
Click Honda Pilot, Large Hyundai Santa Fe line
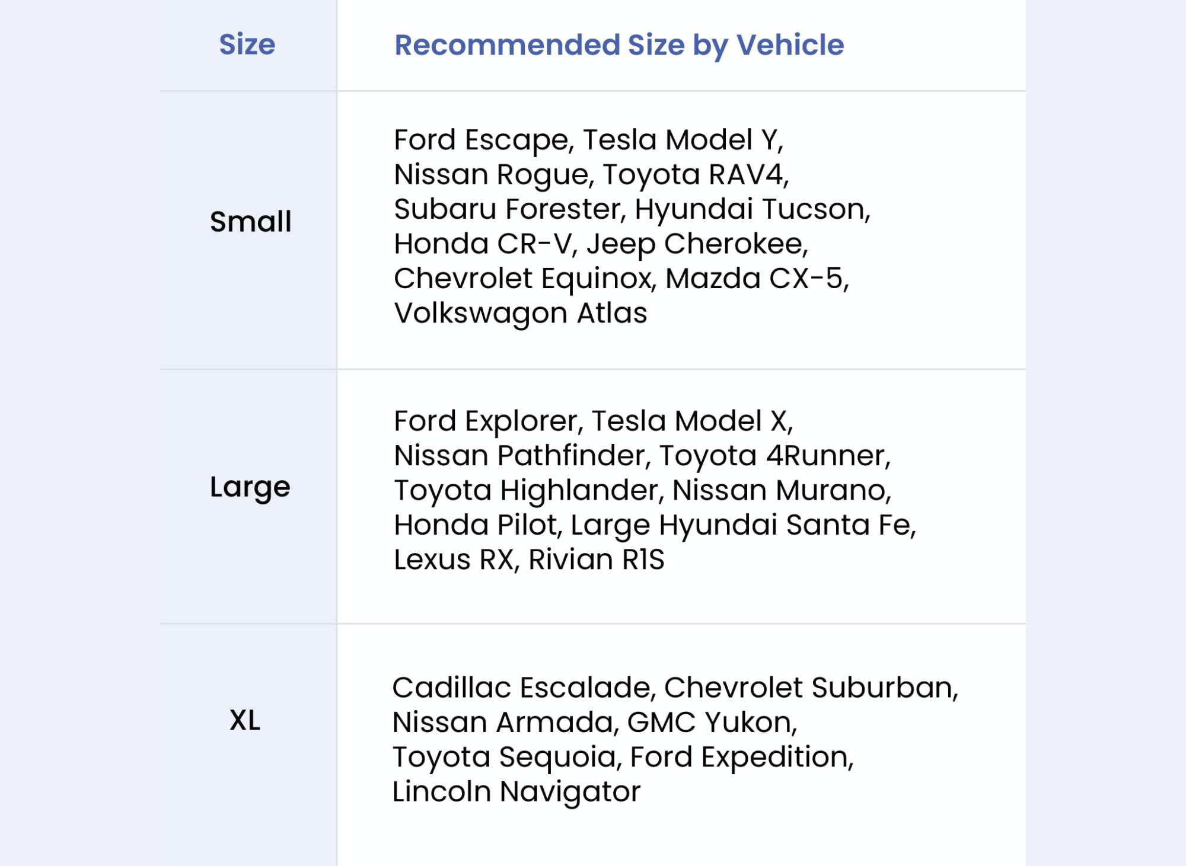(x=655, y=526)
